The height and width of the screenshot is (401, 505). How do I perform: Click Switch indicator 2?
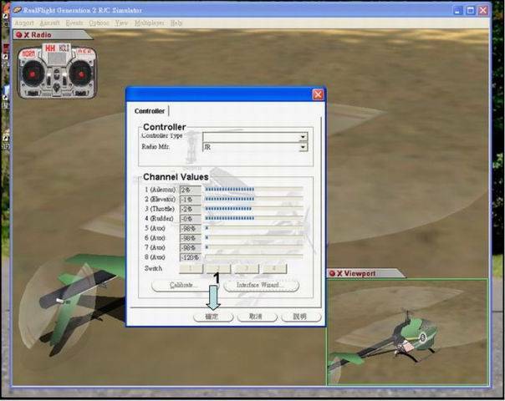[219, 268]
